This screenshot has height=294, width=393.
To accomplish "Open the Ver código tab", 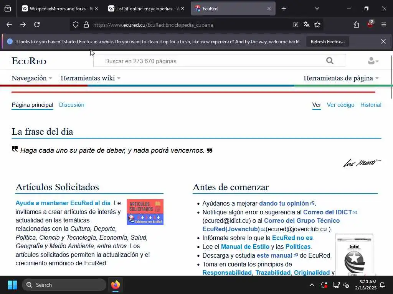I will [340, 105].
